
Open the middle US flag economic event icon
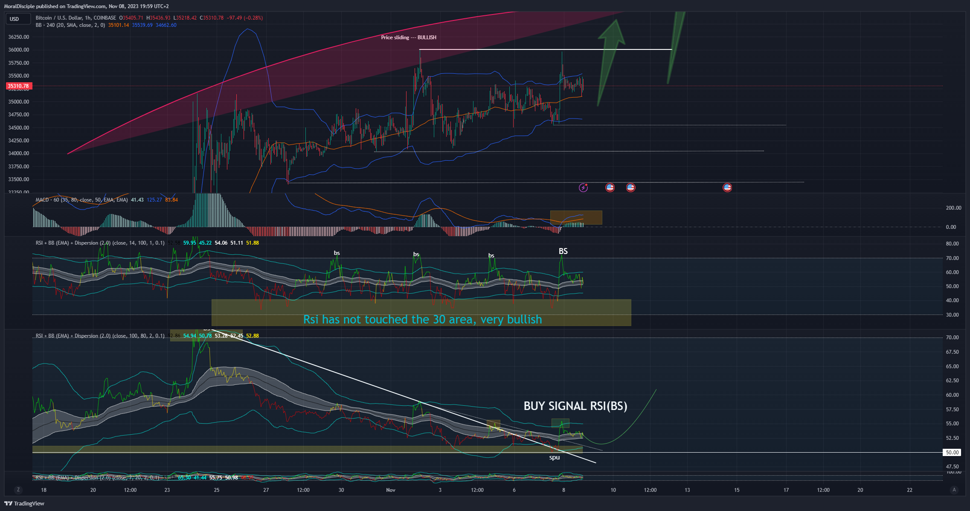coord(630,188)
